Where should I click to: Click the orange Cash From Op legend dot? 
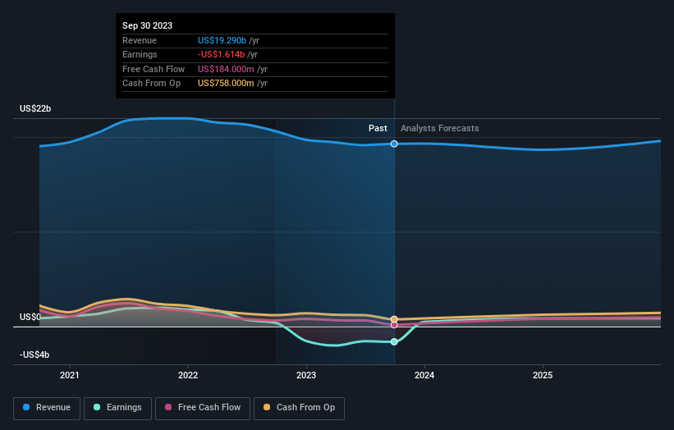point(267,407)
